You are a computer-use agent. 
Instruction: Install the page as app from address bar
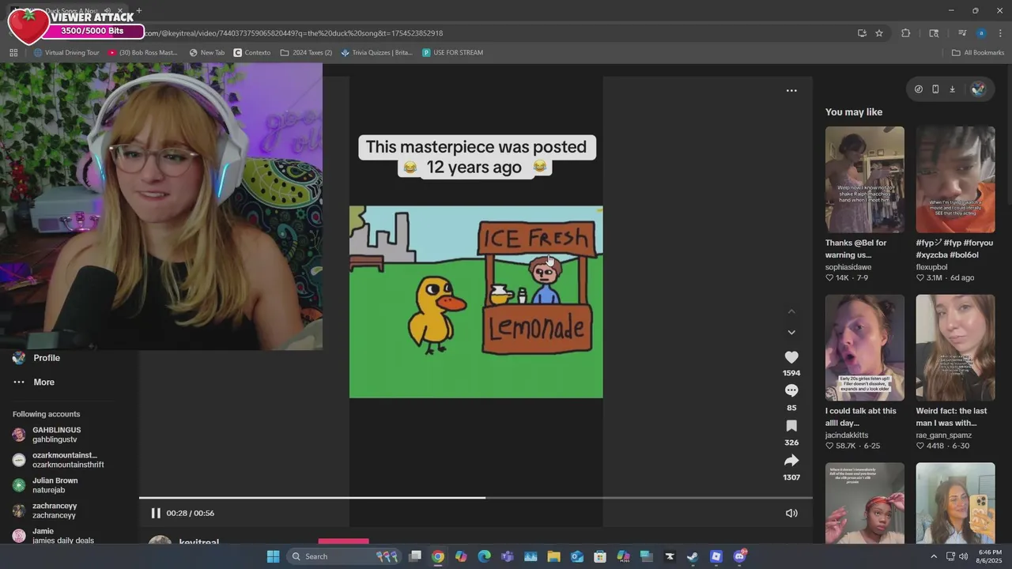tap(862, 33)
